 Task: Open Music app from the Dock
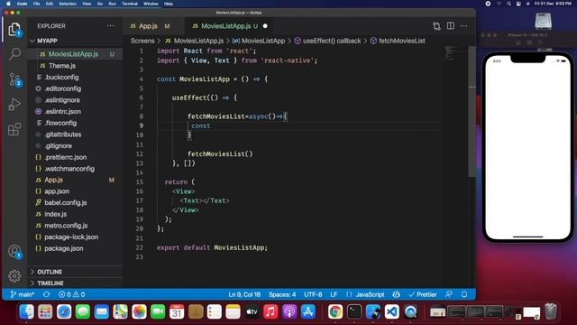[x=270, y=311]
